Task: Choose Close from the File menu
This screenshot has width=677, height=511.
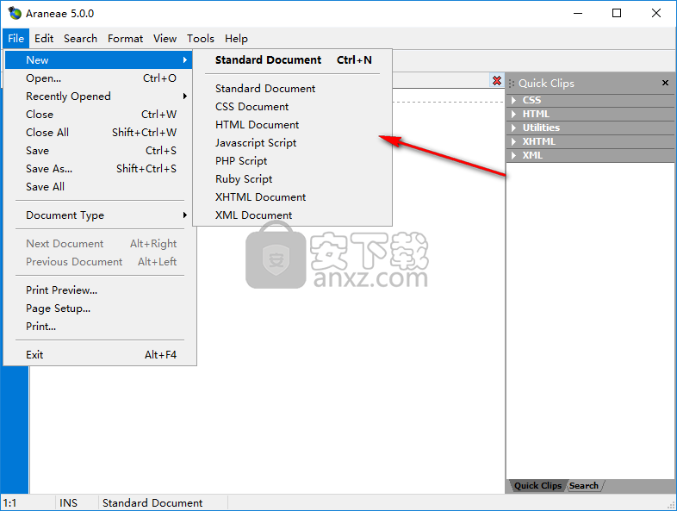Action: coord(99,115)
